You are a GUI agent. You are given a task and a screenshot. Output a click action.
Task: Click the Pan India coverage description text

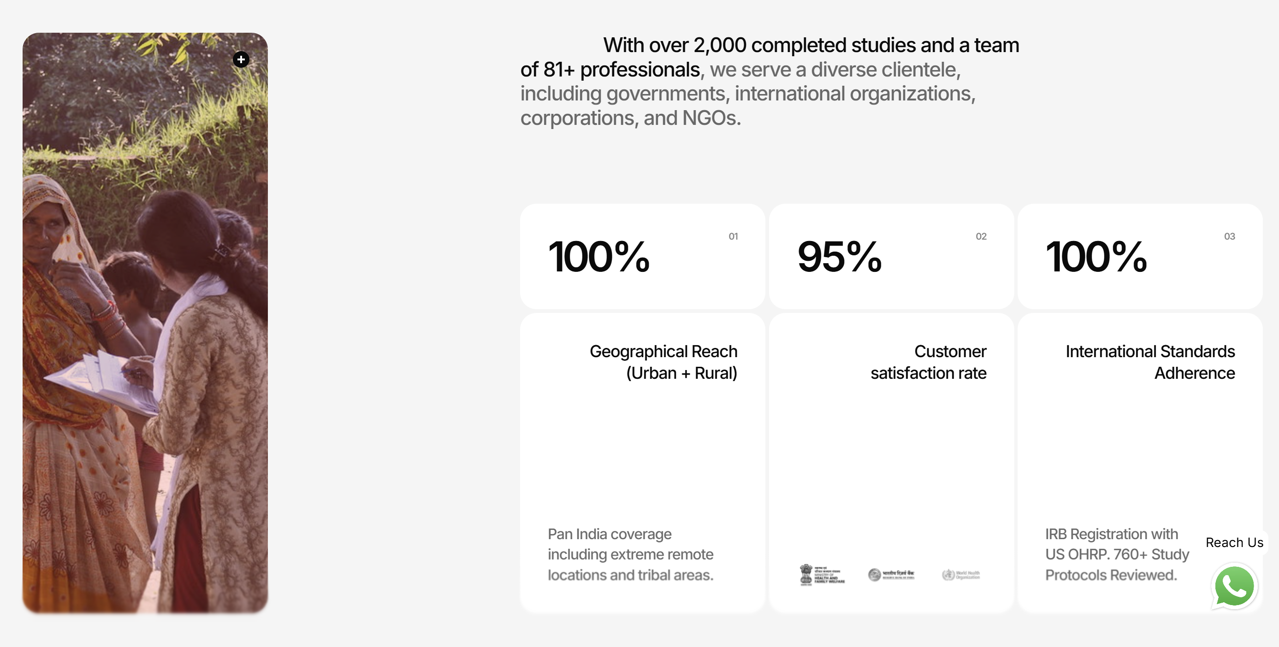pyautogui.click(x=631, y=554)
